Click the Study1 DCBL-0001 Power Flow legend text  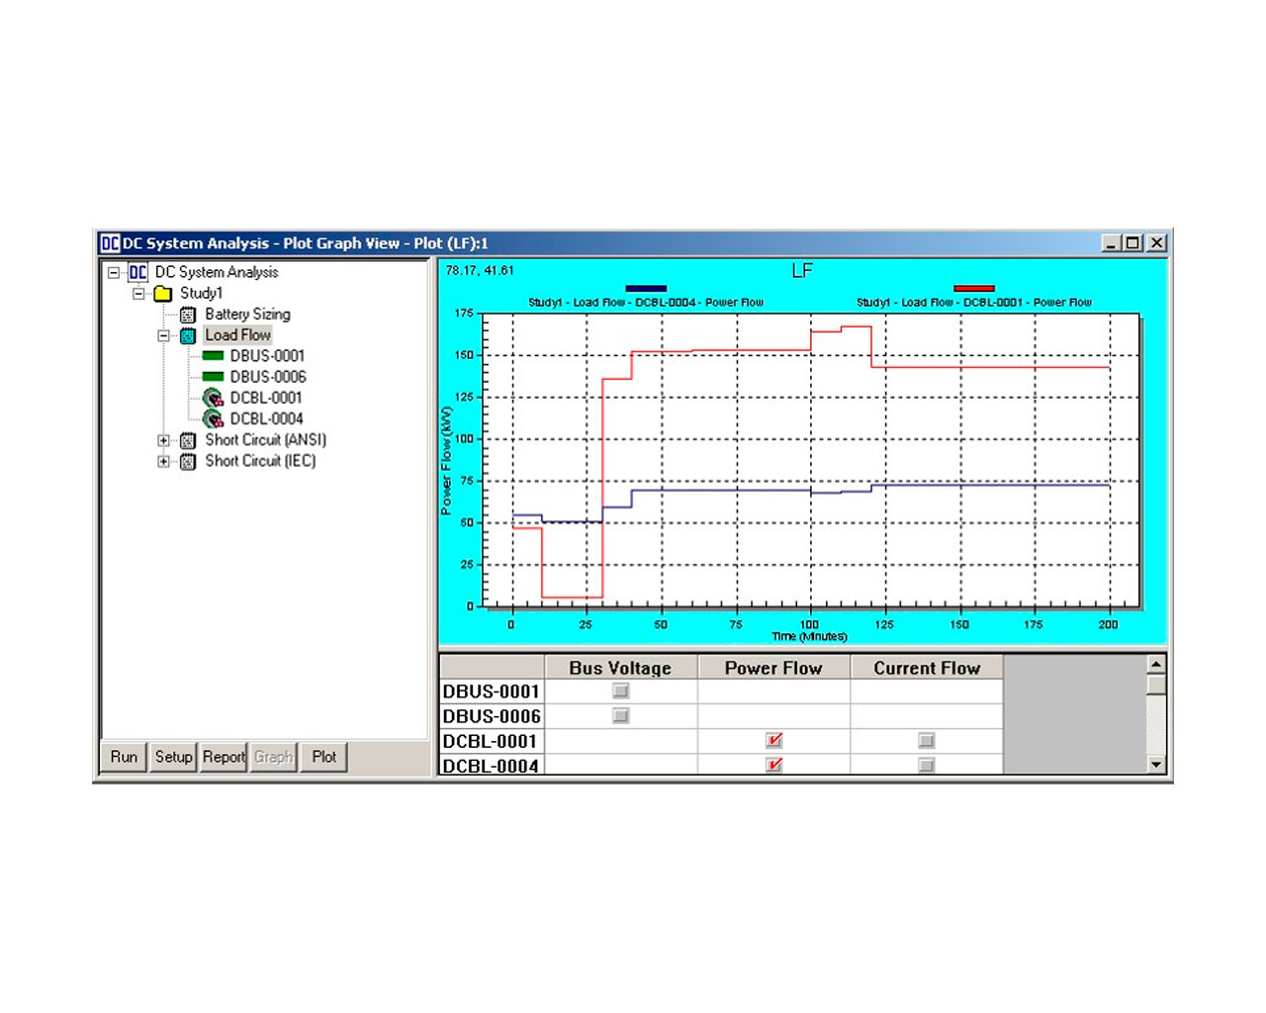point(974,303)
